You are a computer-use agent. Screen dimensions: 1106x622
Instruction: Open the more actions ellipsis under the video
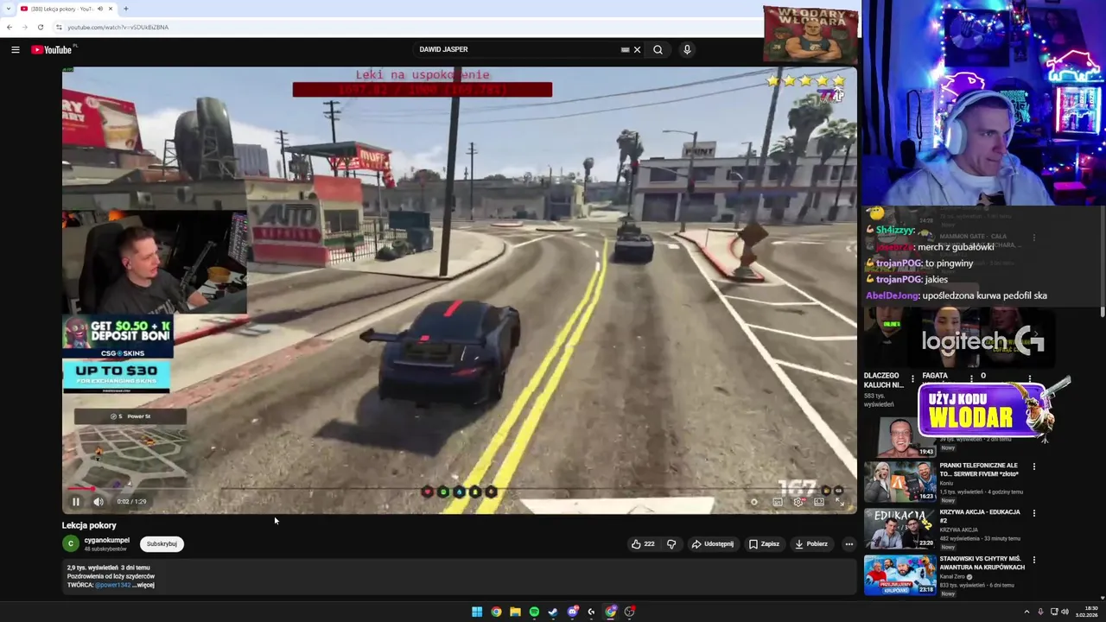click(x=849, y=543)
